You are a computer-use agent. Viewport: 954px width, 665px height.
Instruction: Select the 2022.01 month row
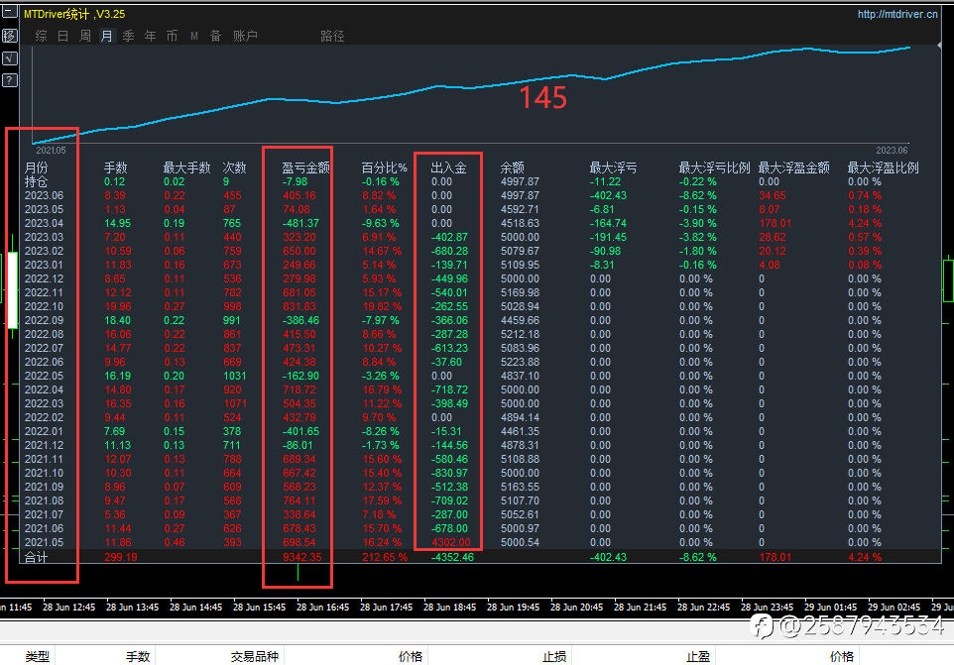click(x=44, y=431)
